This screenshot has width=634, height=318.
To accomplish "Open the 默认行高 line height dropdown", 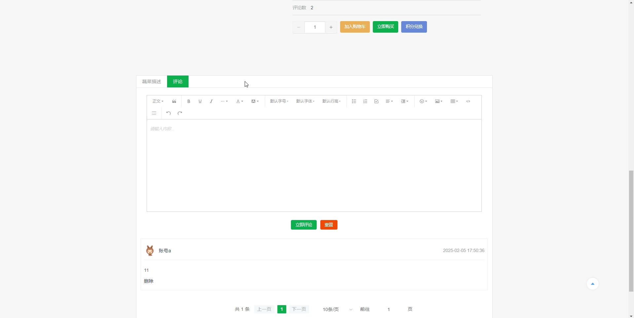I will (x=331, y=101).
